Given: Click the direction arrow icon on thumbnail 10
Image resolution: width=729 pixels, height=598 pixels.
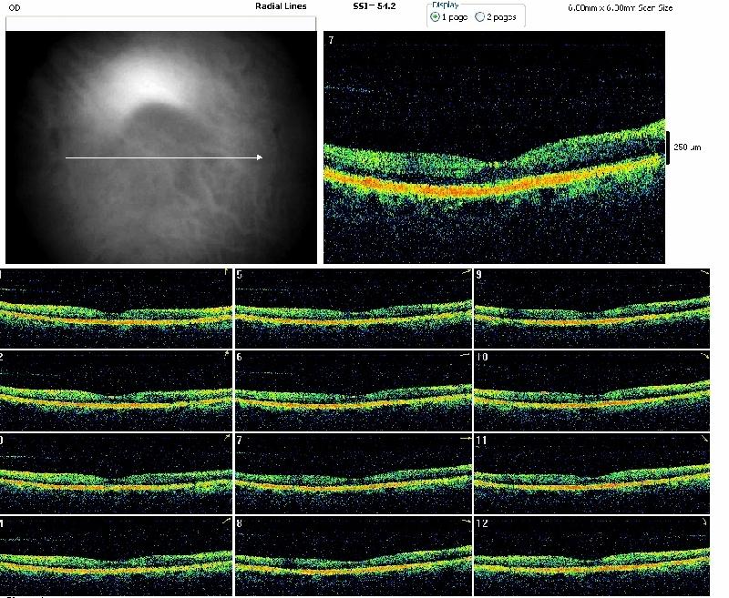Looking at the screenshot, I should 703,356.
